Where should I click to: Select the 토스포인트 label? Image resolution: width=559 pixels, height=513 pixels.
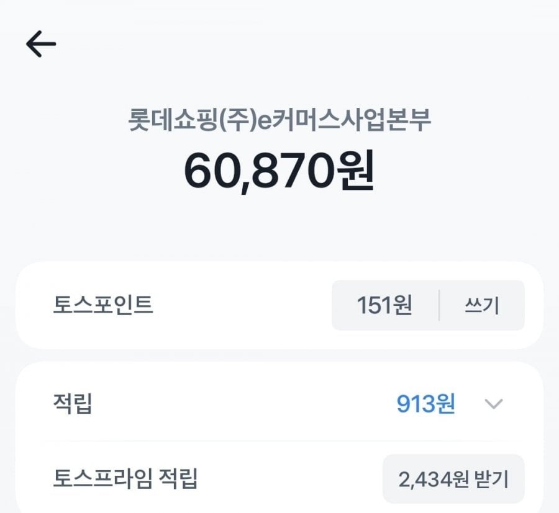pyautogui.click(x=103, y=305)
